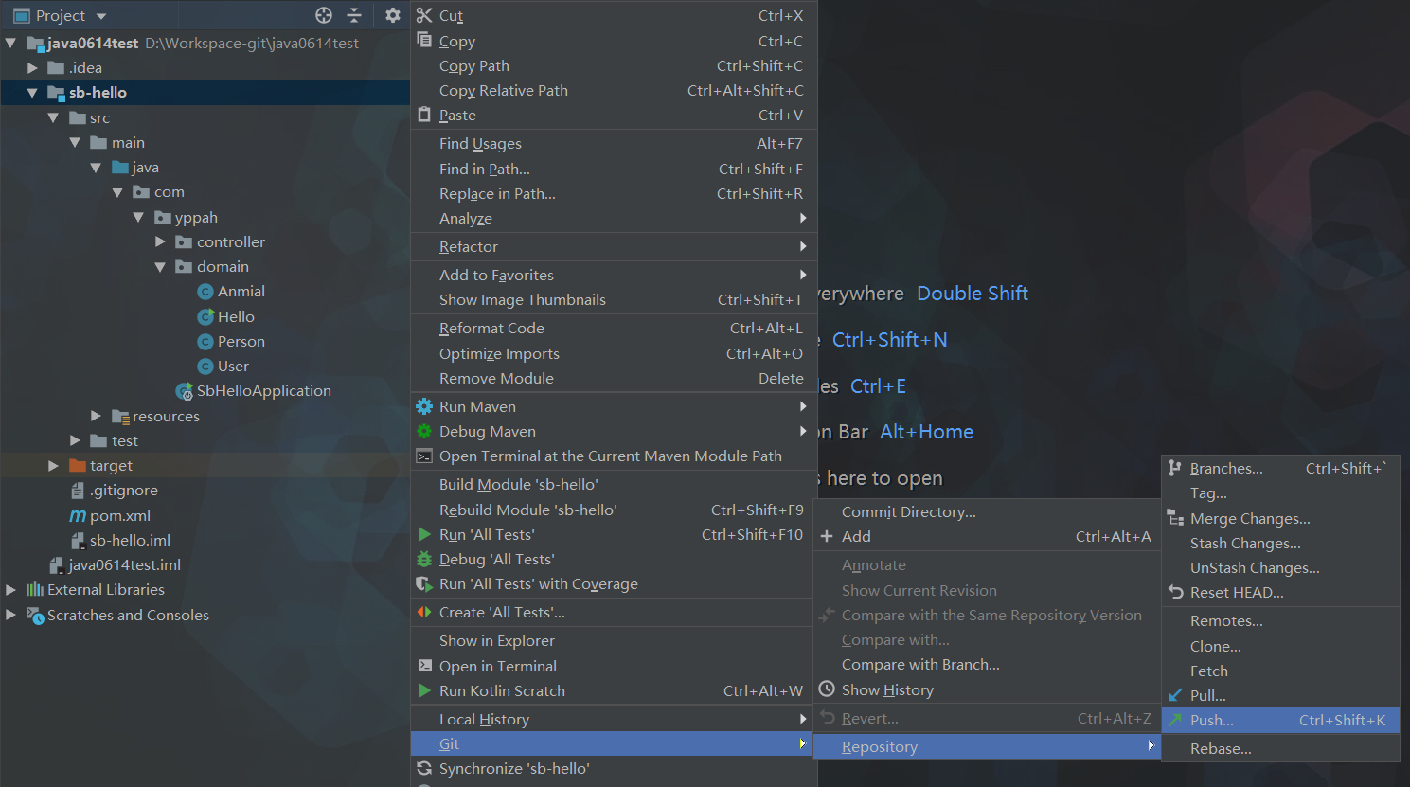Expand the controller package folder
Image resolution: width=1410 pixels, height=787 pixels.
(160, 242)
